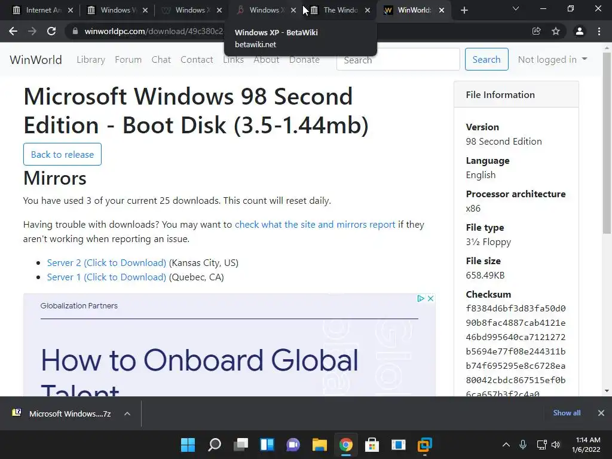Open Task View from taskbar
This screenshot has width=612, height=459.
(x=241, y=445)
